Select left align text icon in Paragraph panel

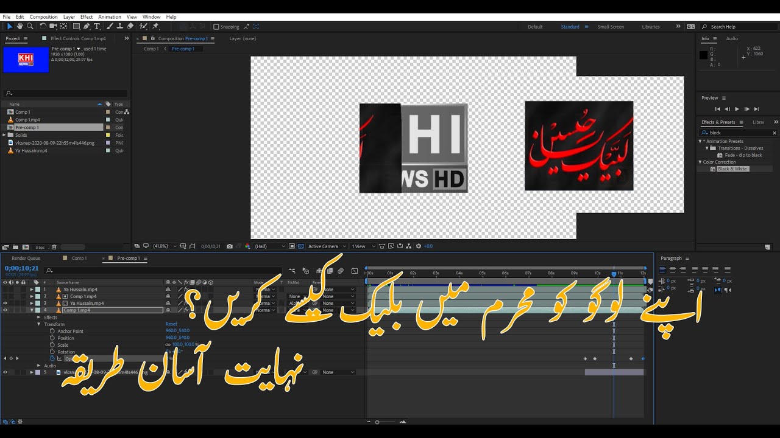coord(664,269)
